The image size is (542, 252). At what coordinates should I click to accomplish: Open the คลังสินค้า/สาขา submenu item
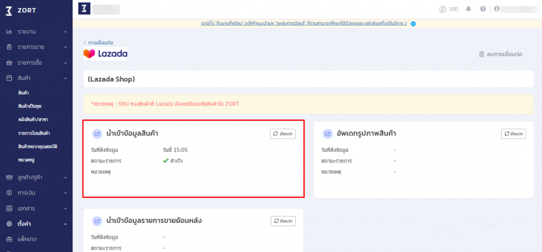pos(33,119)
